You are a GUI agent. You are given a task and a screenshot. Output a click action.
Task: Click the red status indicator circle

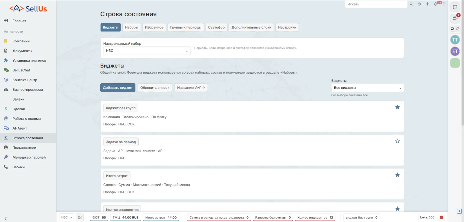tap(441, 217)
